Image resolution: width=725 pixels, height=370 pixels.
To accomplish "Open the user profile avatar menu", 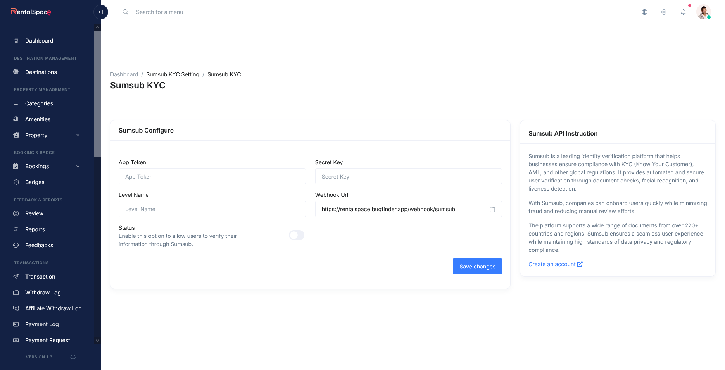I will (x=703, y=12).
